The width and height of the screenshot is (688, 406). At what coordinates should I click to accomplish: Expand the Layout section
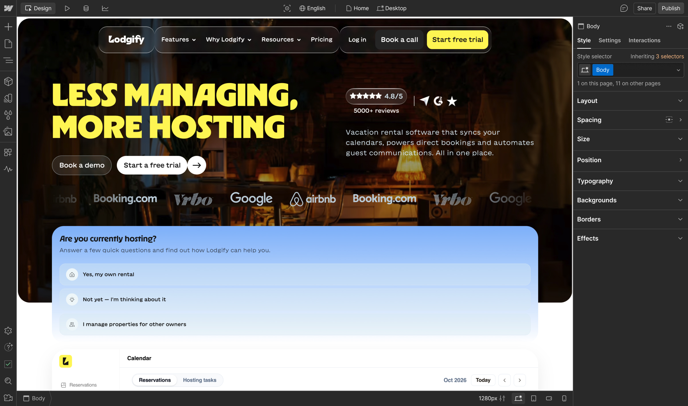tap(630, 101)
